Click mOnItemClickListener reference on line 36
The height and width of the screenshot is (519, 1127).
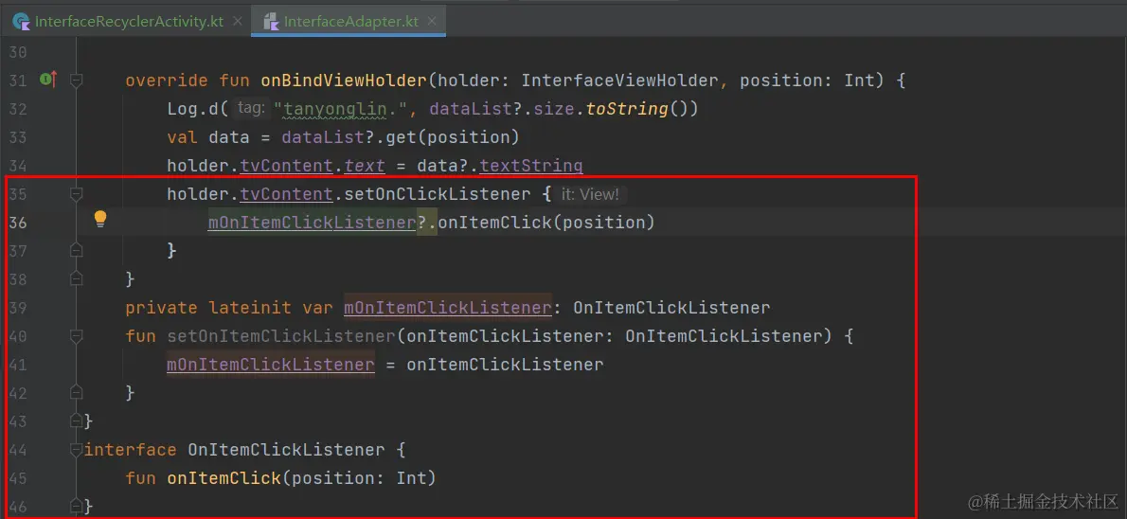click(x=312, y=223)
